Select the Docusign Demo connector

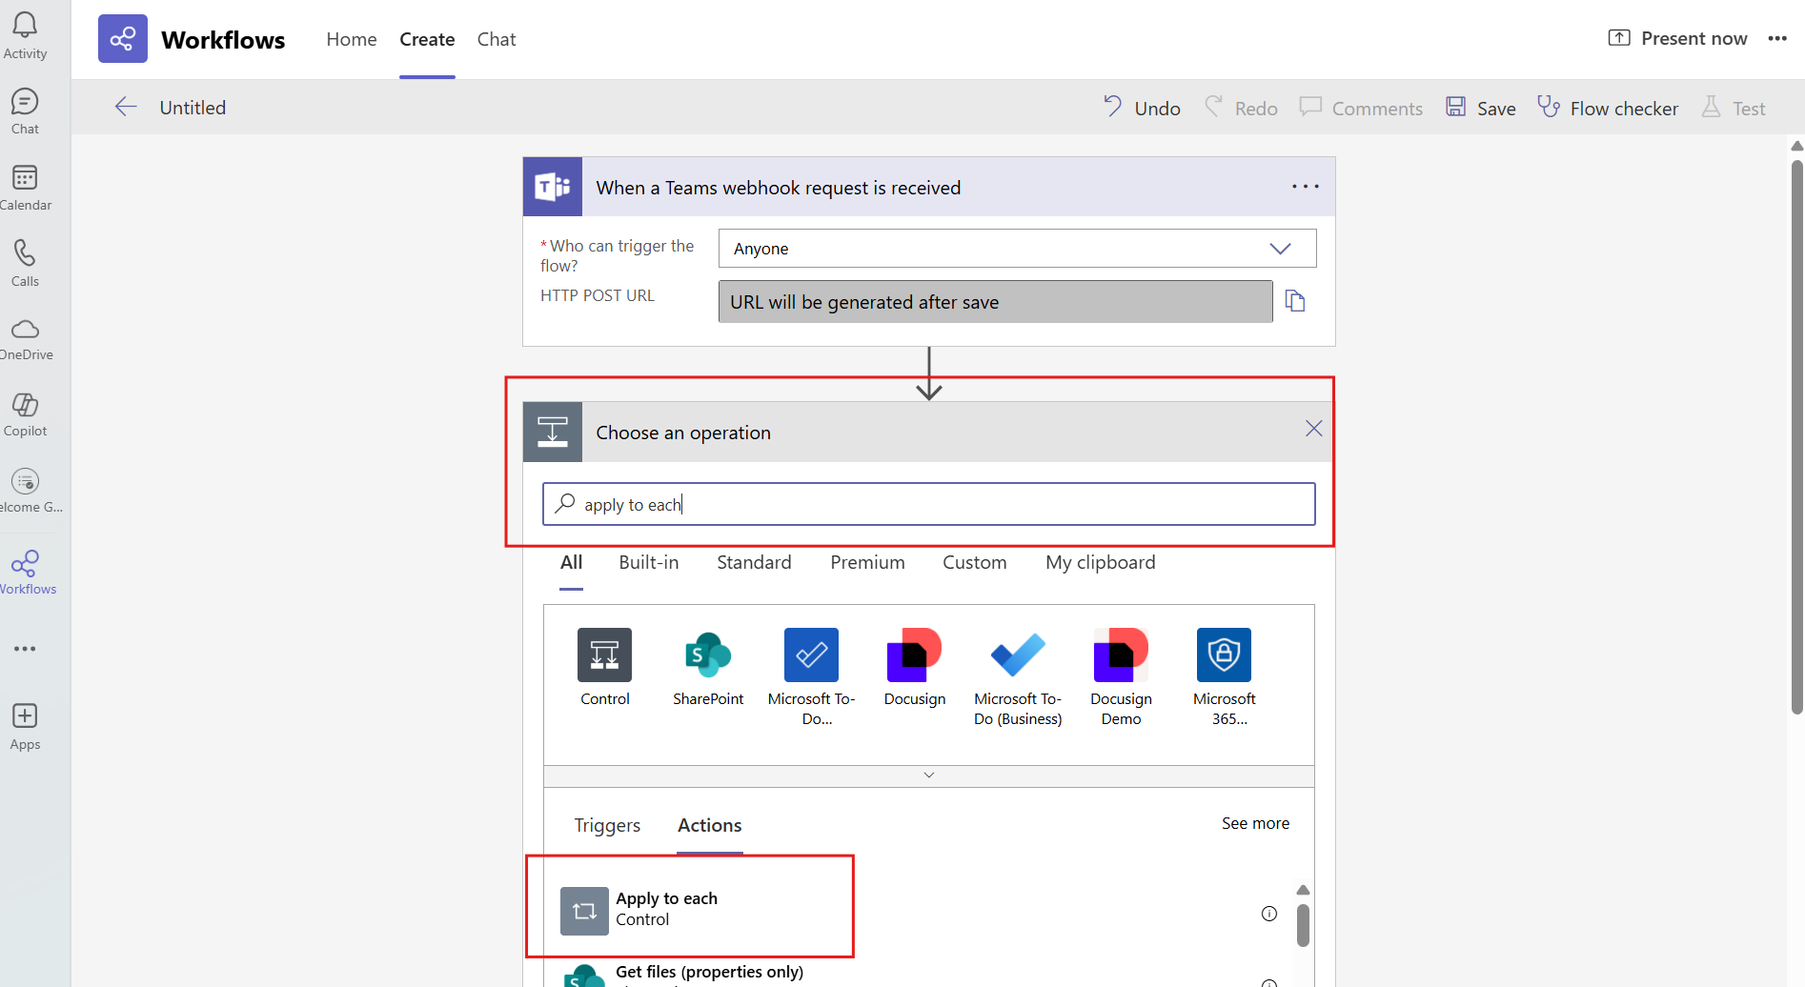point(1121,677)
